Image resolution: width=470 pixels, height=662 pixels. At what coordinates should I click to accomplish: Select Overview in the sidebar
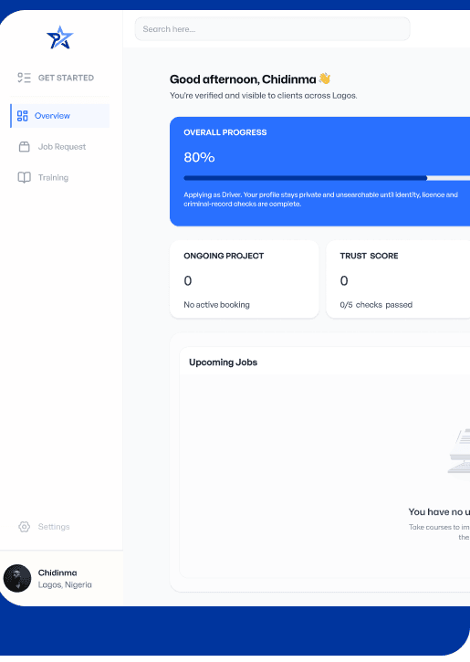coord(60,116)
